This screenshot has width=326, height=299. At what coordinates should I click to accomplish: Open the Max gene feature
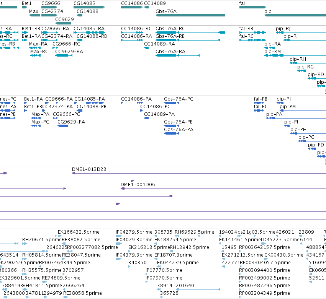pyautogui.click(x=34, y=15)
